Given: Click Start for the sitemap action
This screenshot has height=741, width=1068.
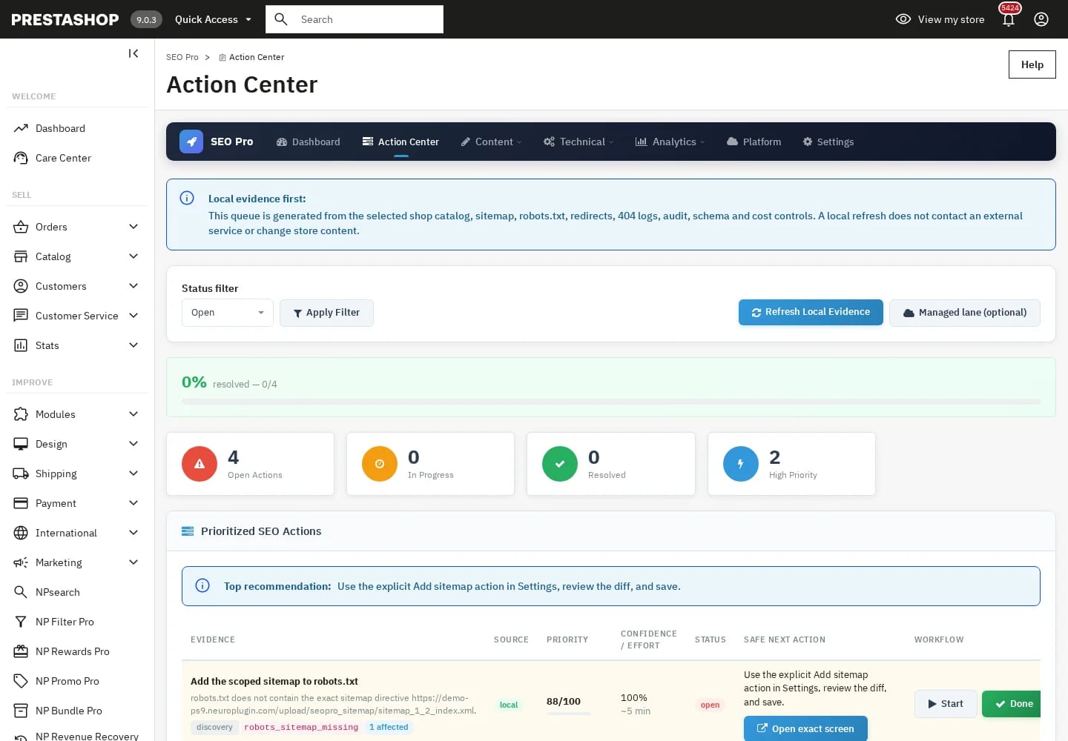Looking at the screenshot, I should pyautogui.click(x=946, y=704).
